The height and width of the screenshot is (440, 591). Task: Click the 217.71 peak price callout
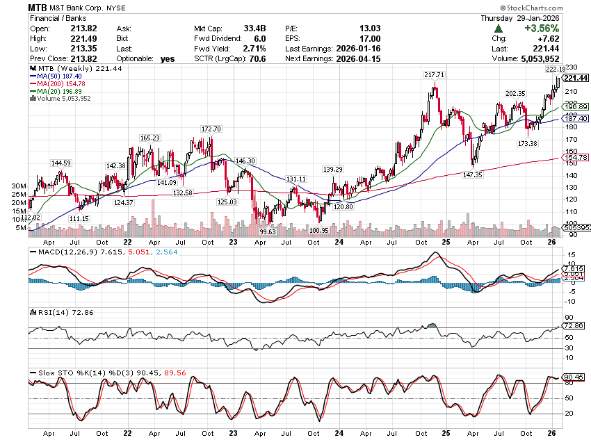pos(433,74)
